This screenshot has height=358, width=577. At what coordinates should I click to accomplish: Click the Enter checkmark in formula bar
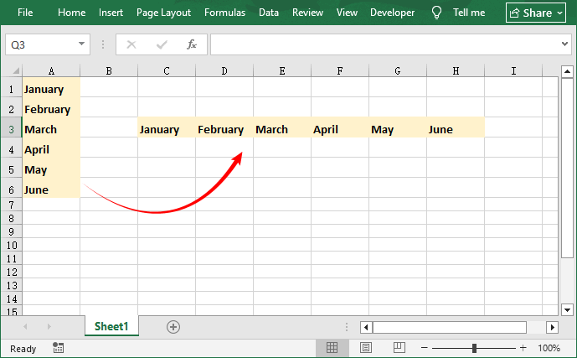point(162,44)
